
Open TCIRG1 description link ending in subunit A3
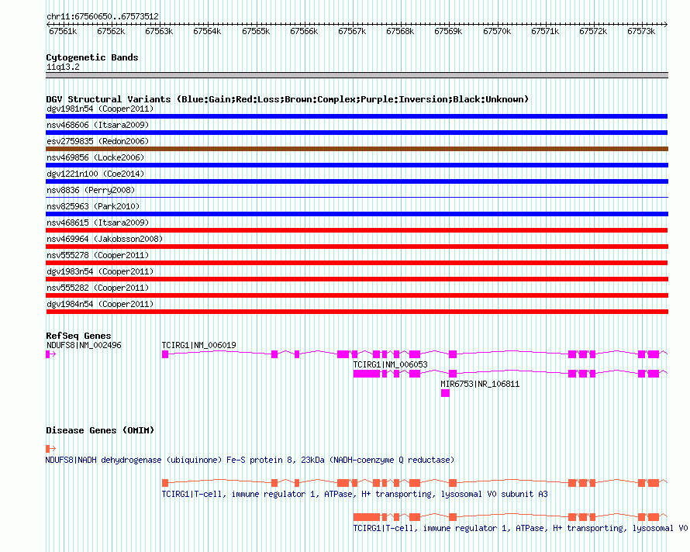coord(354,495)
